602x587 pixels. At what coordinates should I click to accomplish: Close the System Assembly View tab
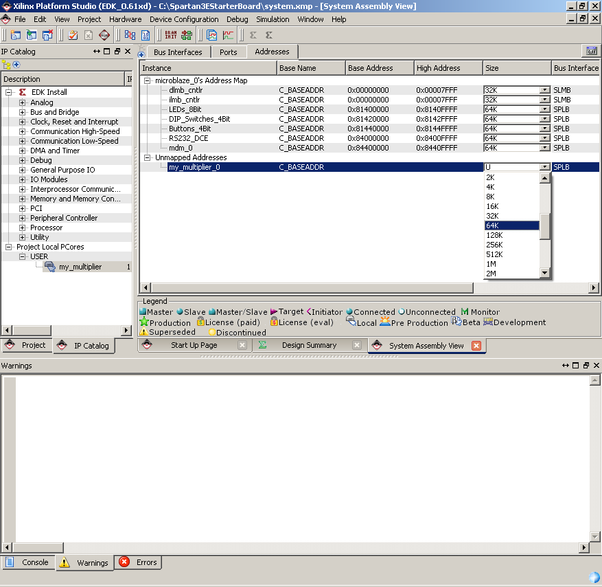476,346
